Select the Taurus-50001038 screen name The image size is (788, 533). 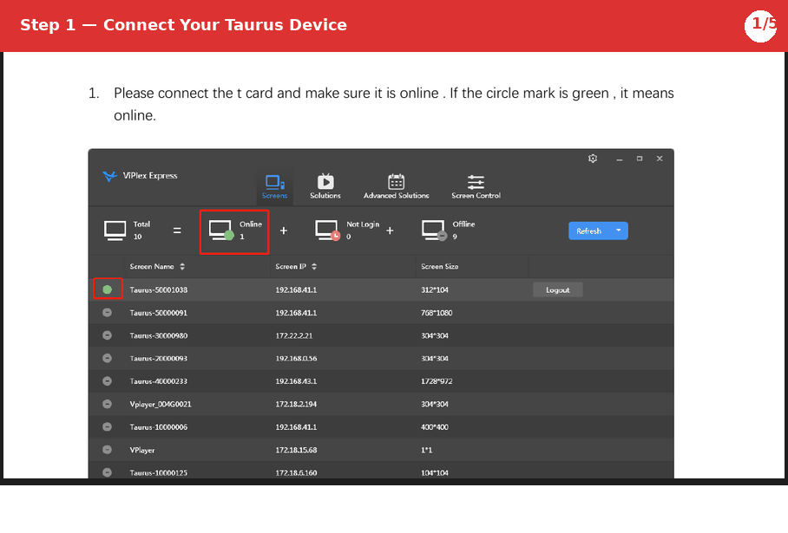pos(158,290)
